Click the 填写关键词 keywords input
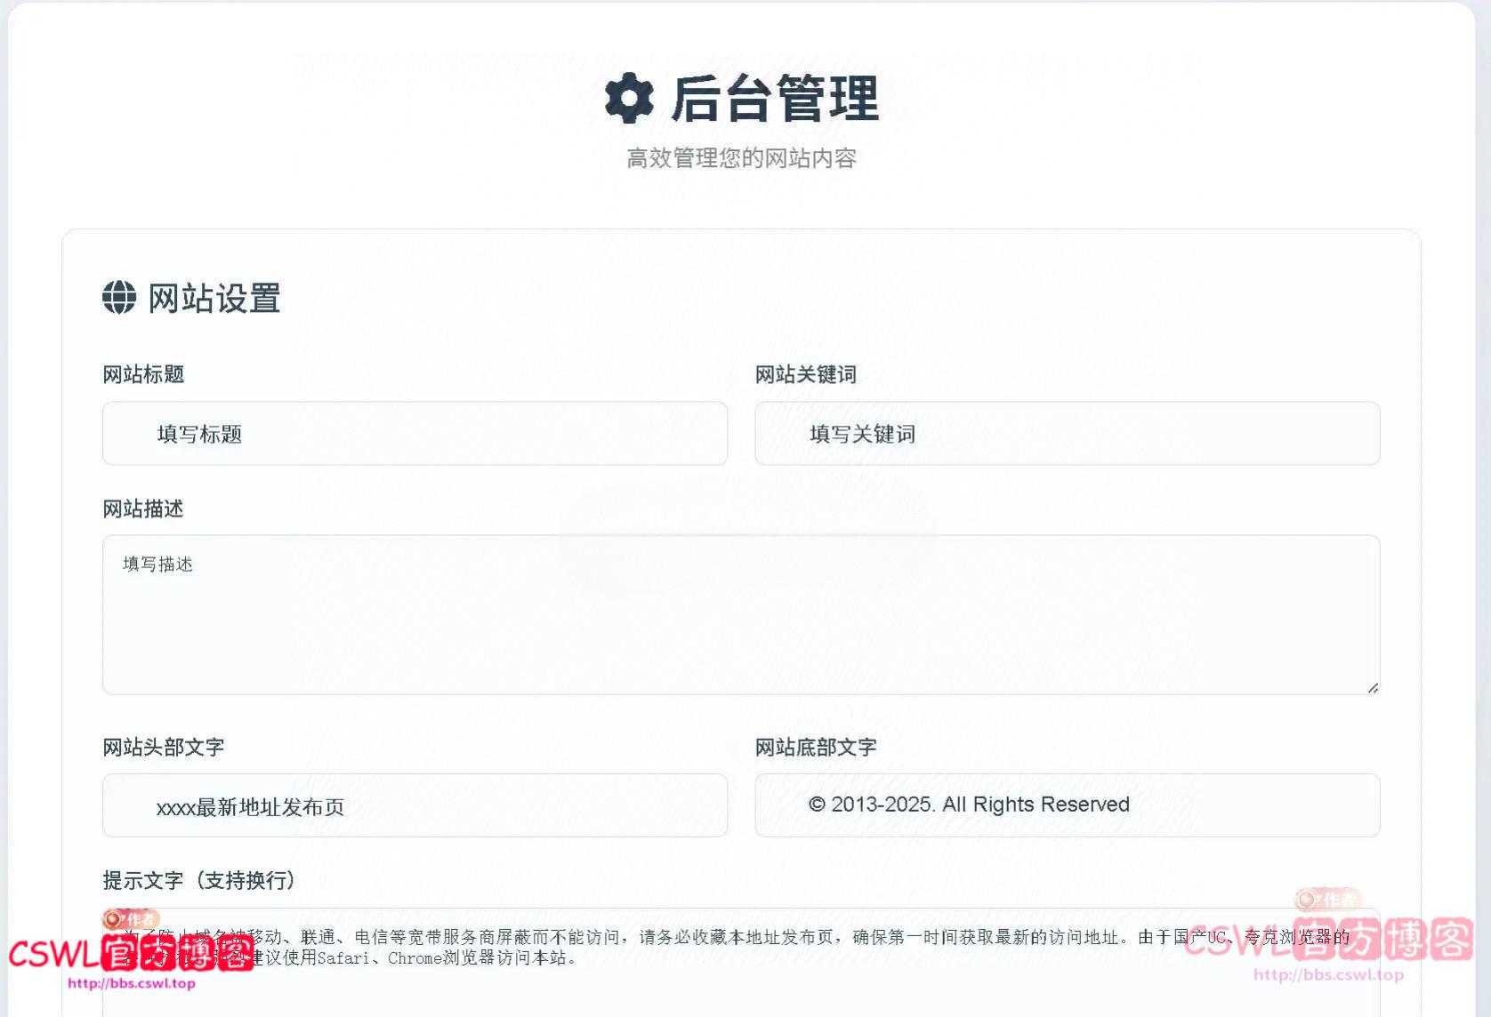Image resolution: width=1491 pixels, height=1017 pixels. coord(1067,434)
